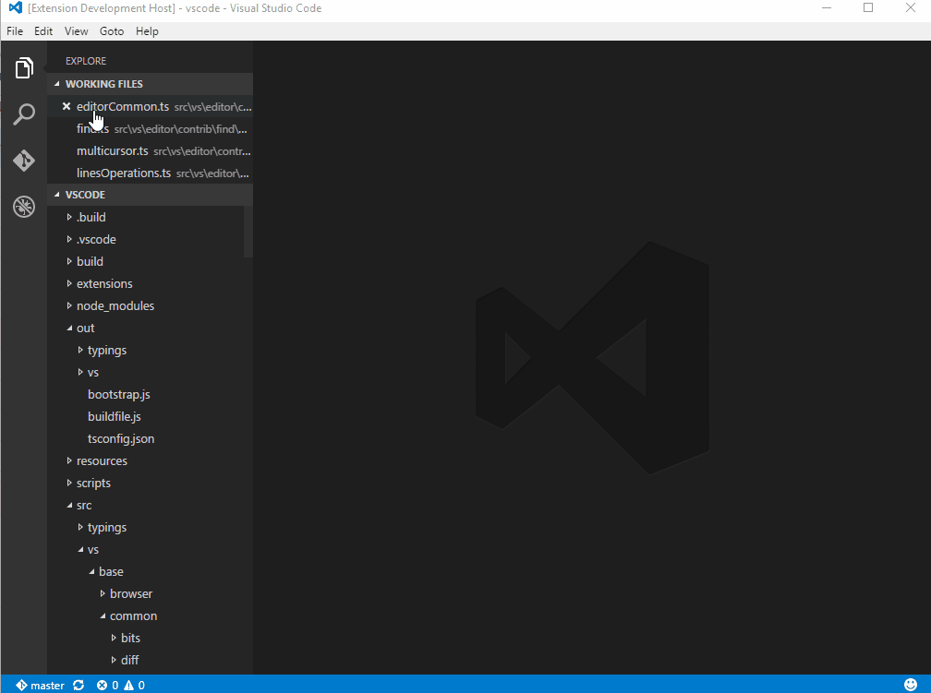931x693 pixels.
Task: Expand the bits folder
Action: pos(114,638)
